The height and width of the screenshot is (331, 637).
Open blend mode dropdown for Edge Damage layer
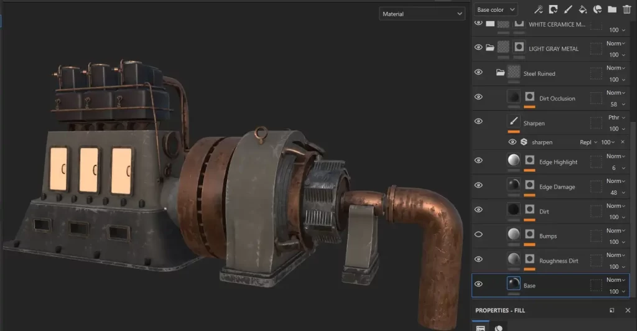click(616, 181)
